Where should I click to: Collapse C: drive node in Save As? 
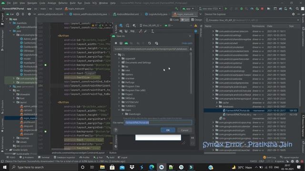pyautogui.click(x=115, y=55)
